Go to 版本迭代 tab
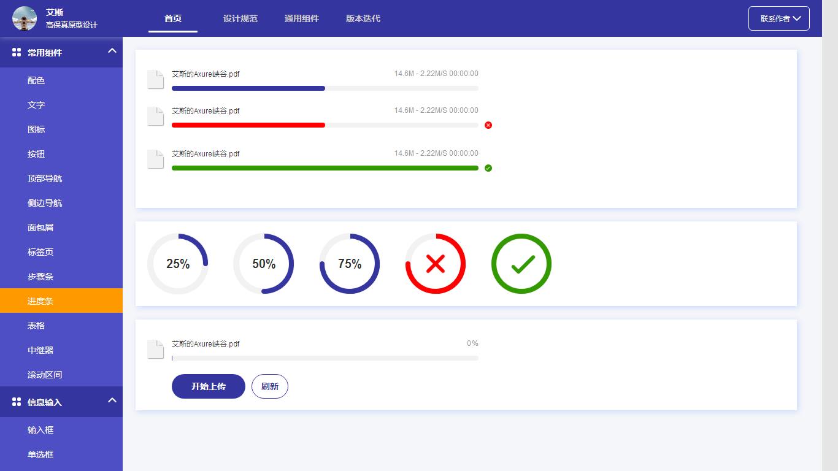838x471 pixels. pos(363,18)
